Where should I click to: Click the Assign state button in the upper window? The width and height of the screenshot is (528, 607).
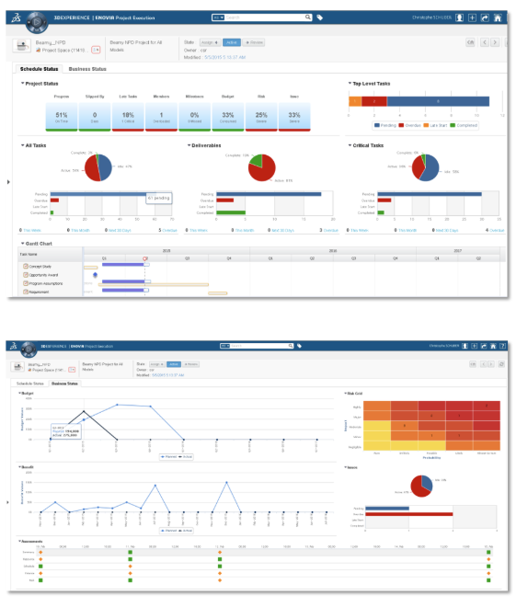211,42
